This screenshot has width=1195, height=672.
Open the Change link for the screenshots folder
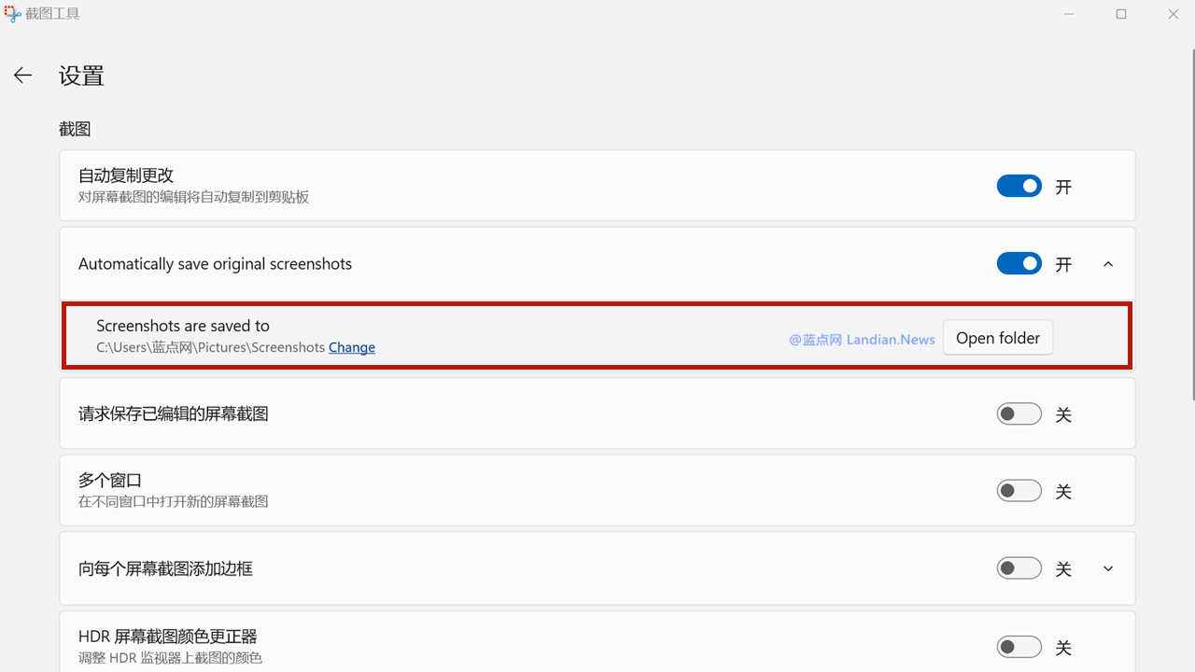(x=352, y=347)
